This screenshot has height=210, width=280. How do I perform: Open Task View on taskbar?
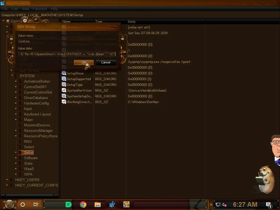tap(36, 205)
